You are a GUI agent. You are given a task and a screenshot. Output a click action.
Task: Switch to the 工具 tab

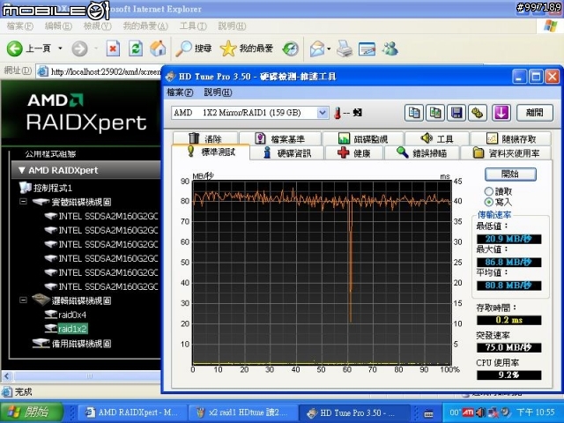click(x=437, y=138)
